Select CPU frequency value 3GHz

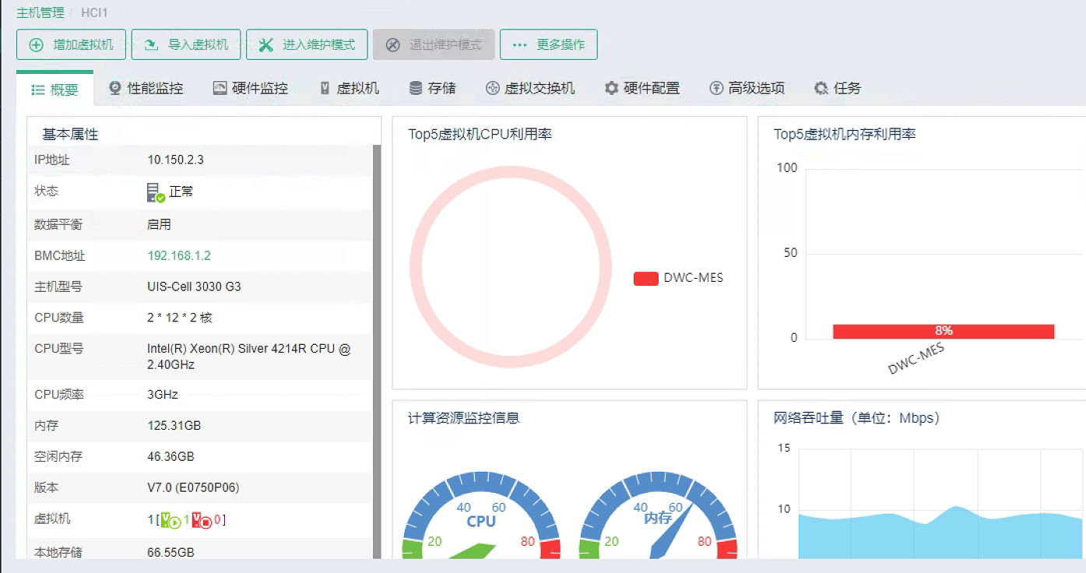[163, 395]
